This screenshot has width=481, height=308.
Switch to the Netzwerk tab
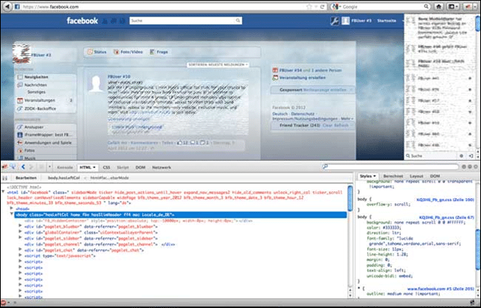coord(162,167)
